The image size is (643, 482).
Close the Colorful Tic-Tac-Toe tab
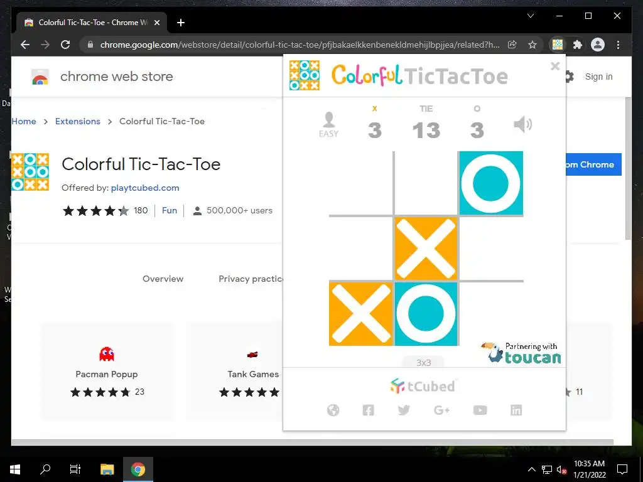(x=156, y=23)
